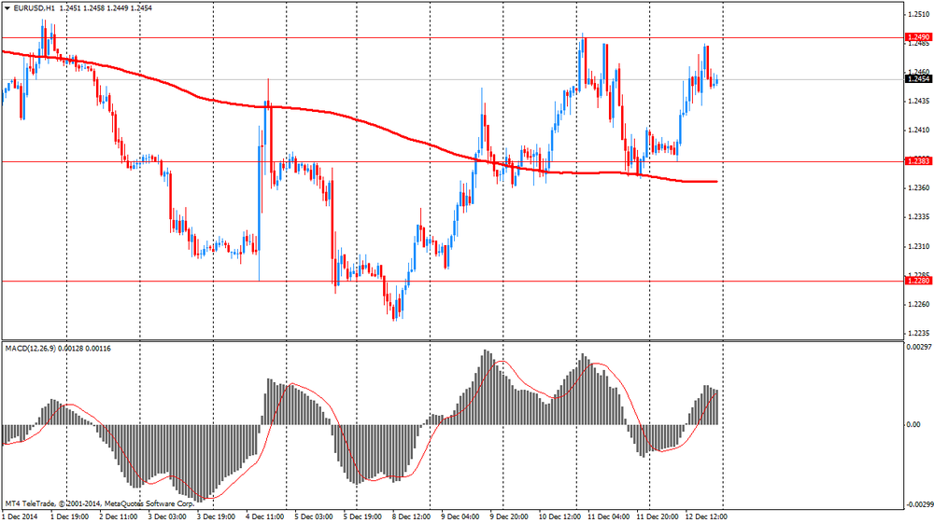Open the chart menu triangle beside EURUSD,H1
Screen dimensions: 934x523
point(7,8)
